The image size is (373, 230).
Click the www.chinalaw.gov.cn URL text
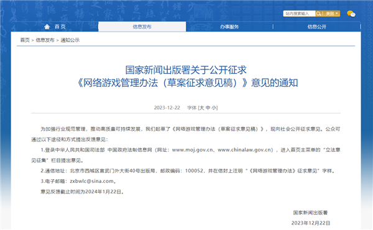(245, 150)
